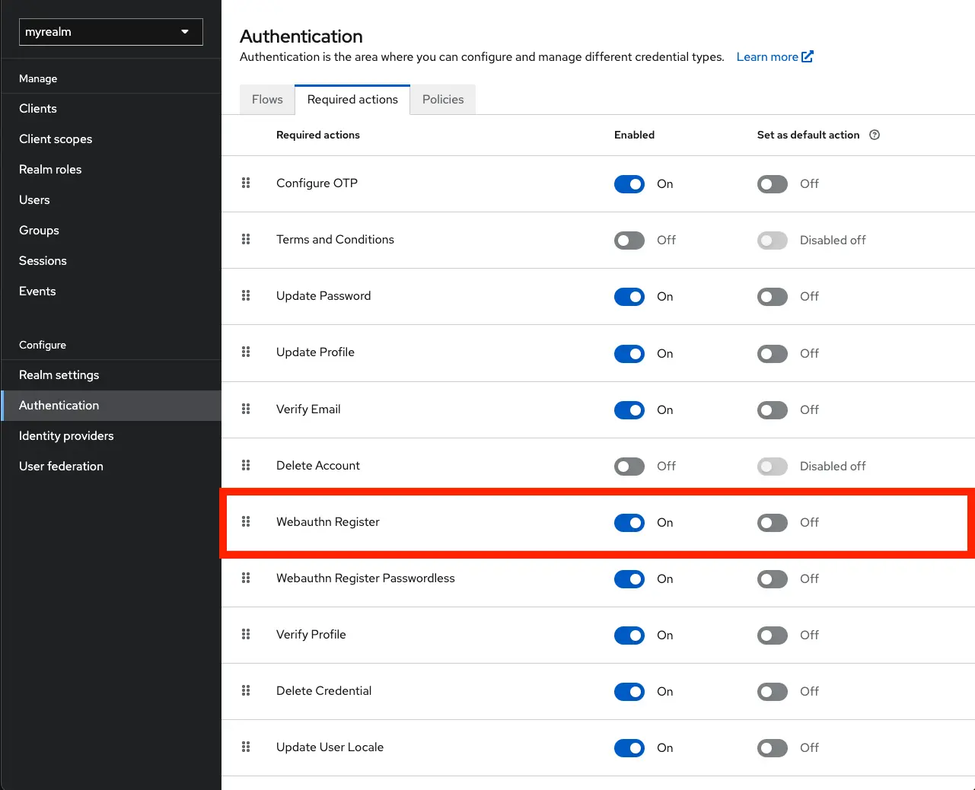Set Configure OTP as default action
This screenshot has height=790, width=975.
click(x=773, y=183)
